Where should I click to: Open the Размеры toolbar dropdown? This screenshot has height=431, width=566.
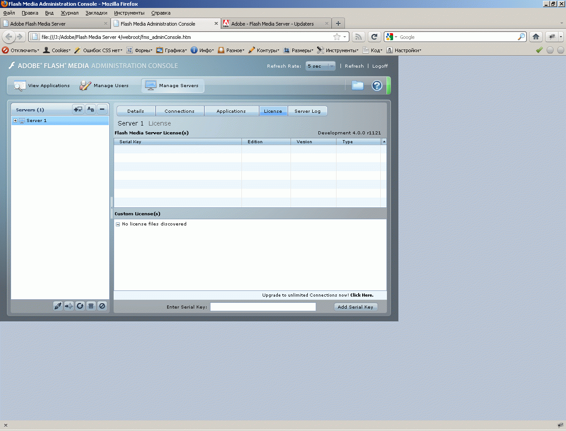point(298,50)
